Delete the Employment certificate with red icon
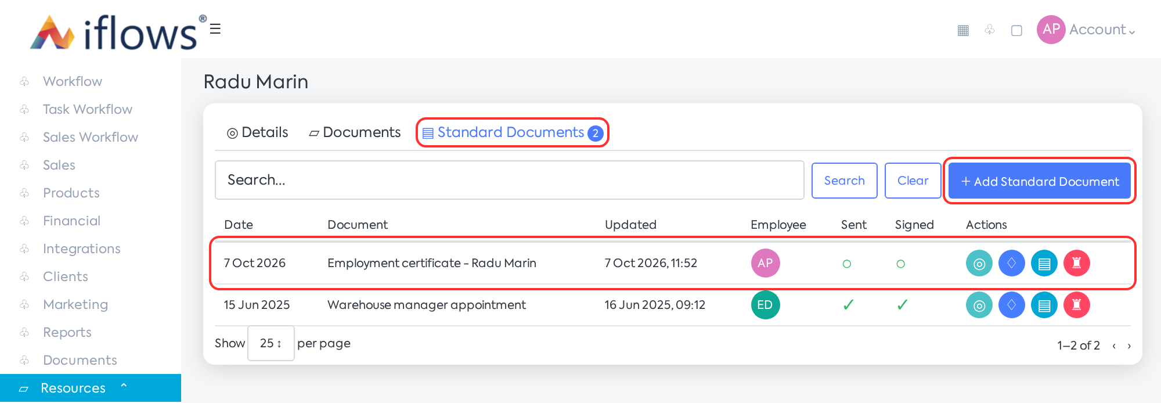The width and height of the screenshot is (1161, 403). 1077,263
